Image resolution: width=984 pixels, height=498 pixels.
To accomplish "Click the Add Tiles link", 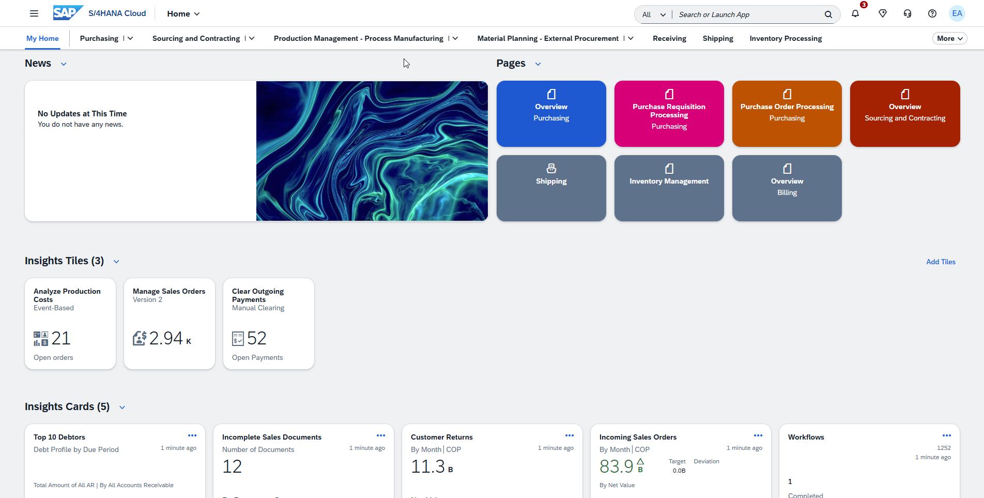I will click(x=941, y=262).
